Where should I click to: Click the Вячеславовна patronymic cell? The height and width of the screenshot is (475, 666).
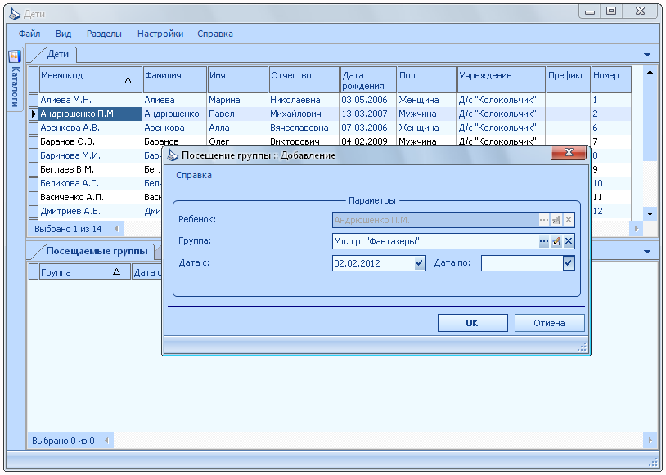click(304, 128)
